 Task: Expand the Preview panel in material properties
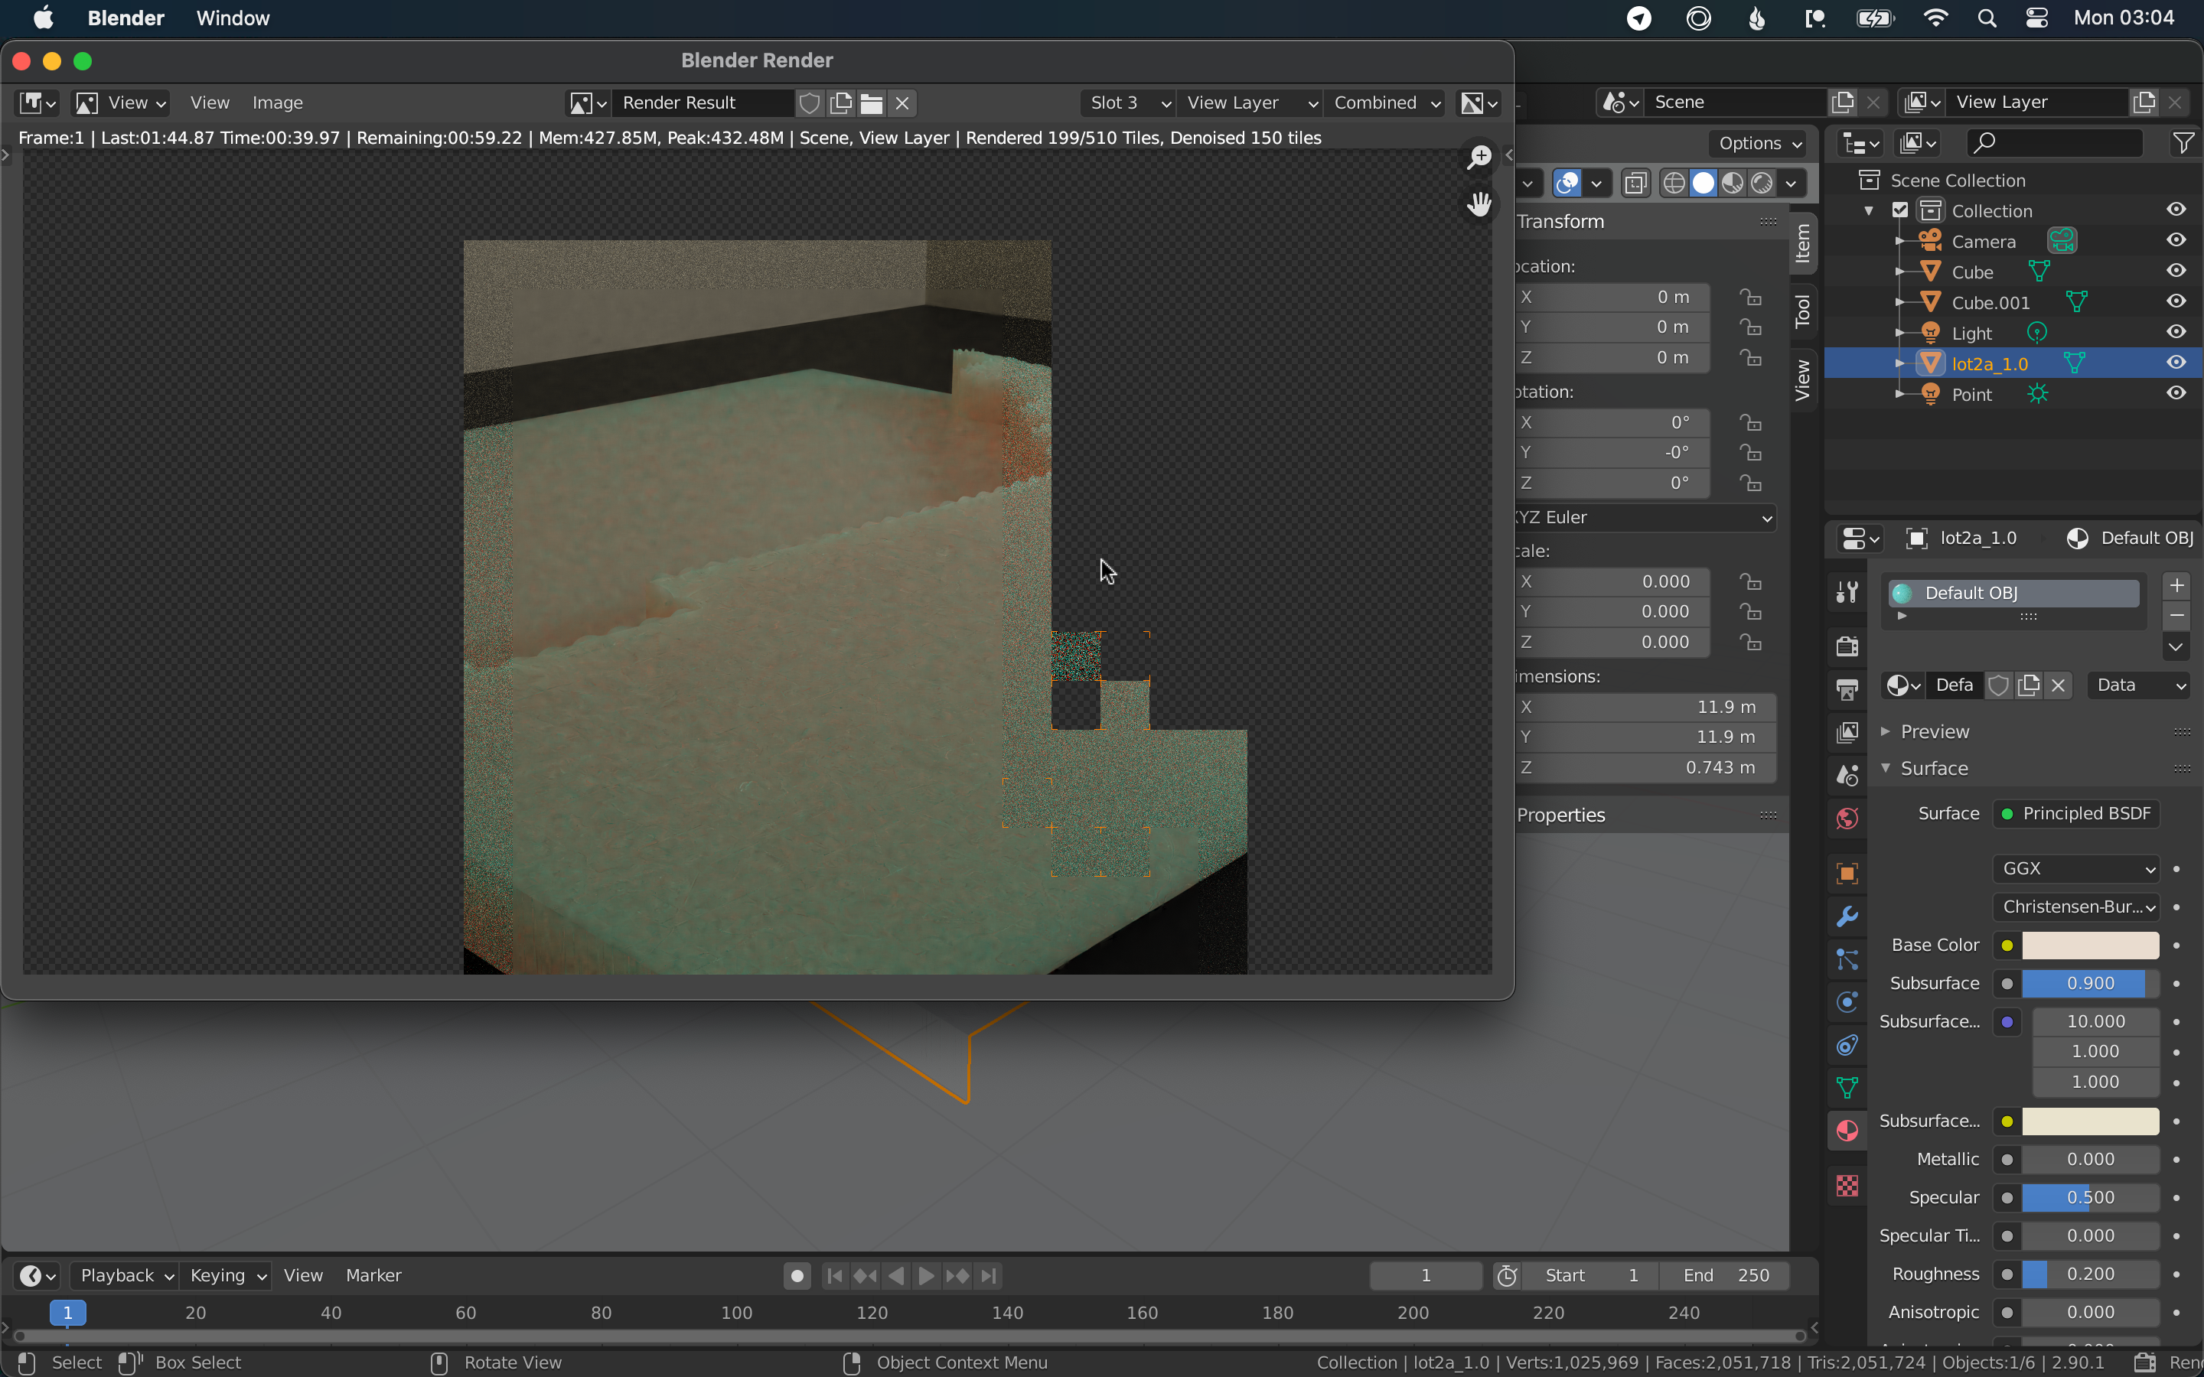coord(1935,731)
